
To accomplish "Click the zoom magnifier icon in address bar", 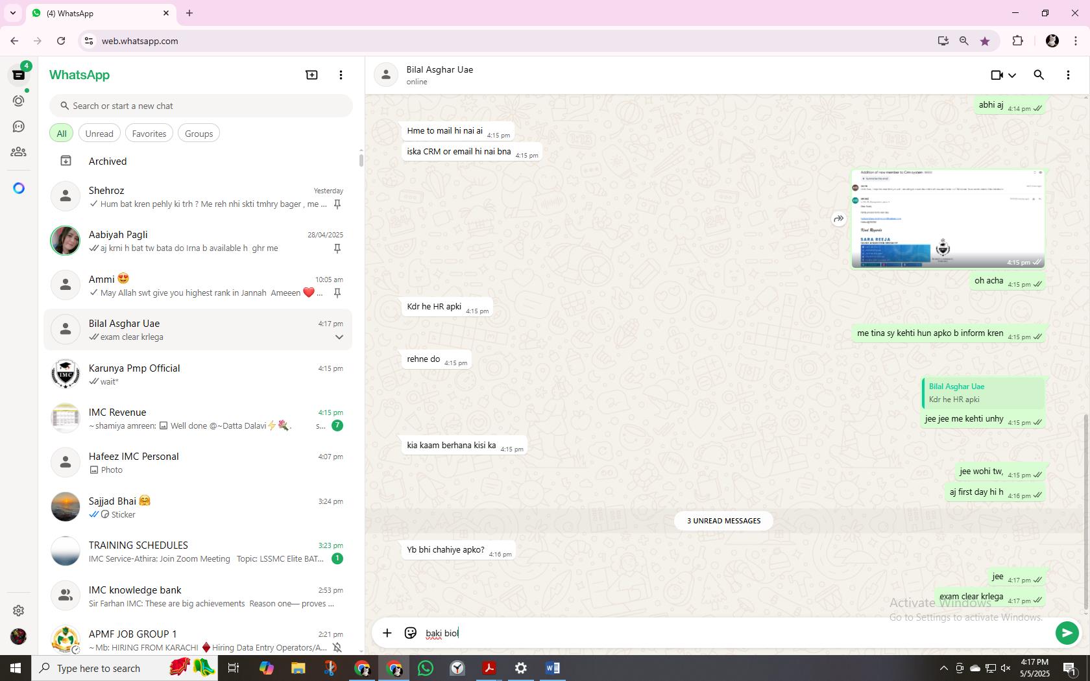I will (963, 41).
